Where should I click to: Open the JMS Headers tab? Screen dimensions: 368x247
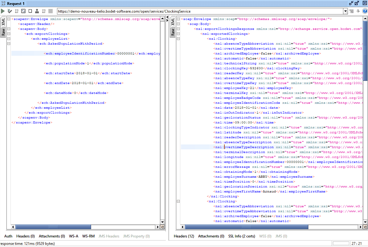(109, 236)
